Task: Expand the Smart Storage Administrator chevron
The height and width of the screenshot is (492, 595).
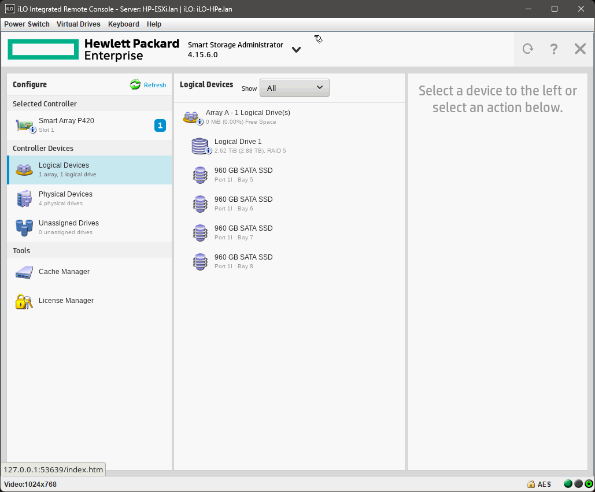Action: click(x=297, y=49)
